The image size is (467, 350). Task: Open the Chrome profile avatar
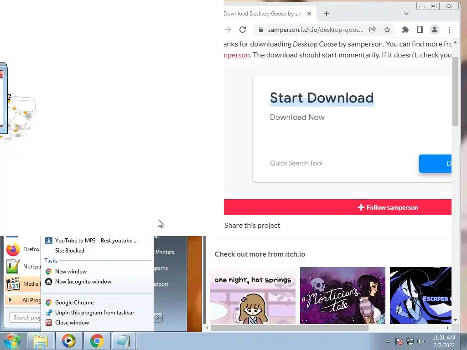tap(435, 30)
